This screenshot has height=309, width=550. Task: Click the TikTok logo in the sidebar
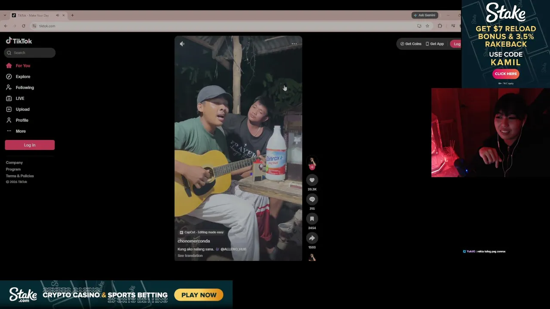click(19, 41)
